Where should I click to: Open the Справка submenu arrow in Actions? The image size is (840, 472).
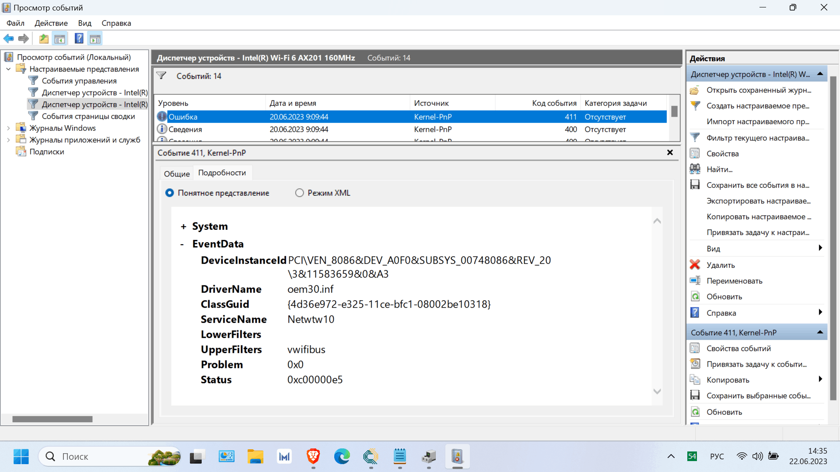tap(820, 312)
